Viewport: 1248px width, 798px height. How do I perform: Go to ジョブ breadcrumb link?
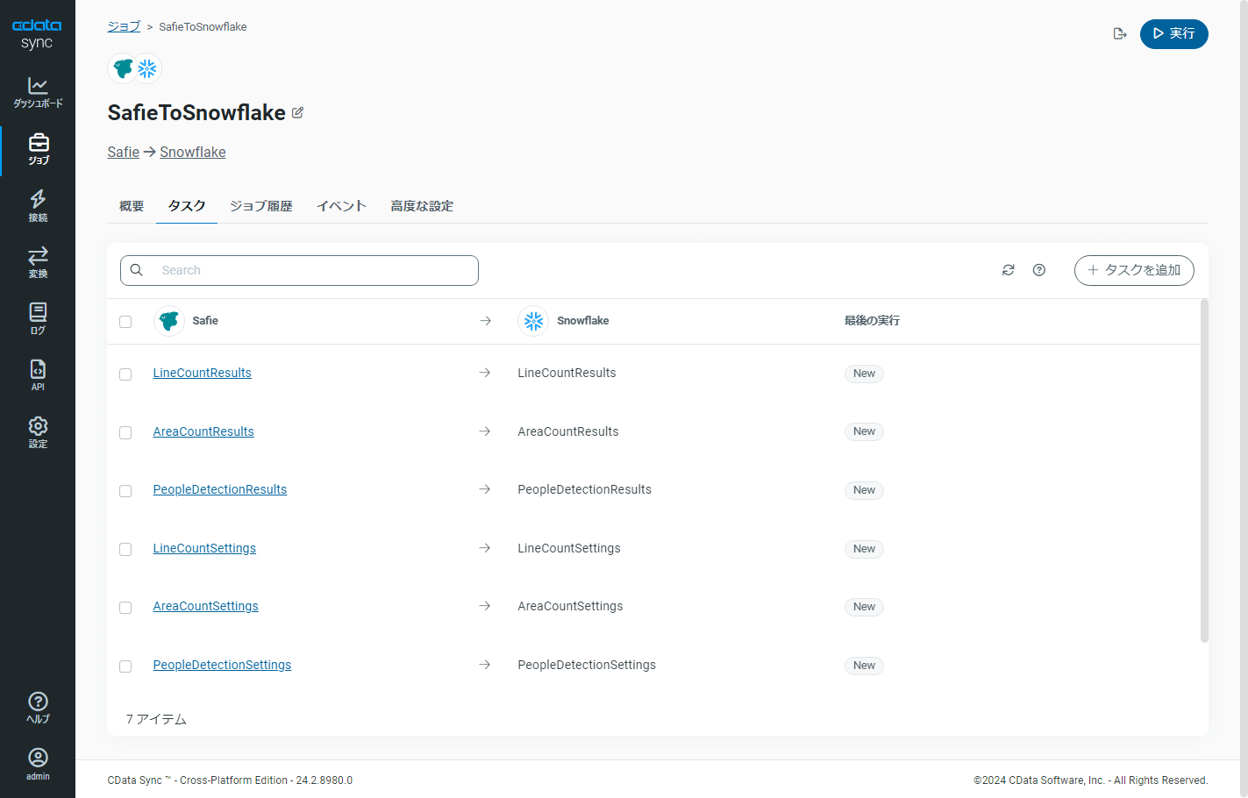coord(124,26)
